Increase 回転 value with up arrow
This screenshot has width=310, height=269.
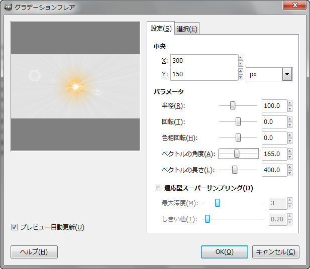(x=289, y=119)
